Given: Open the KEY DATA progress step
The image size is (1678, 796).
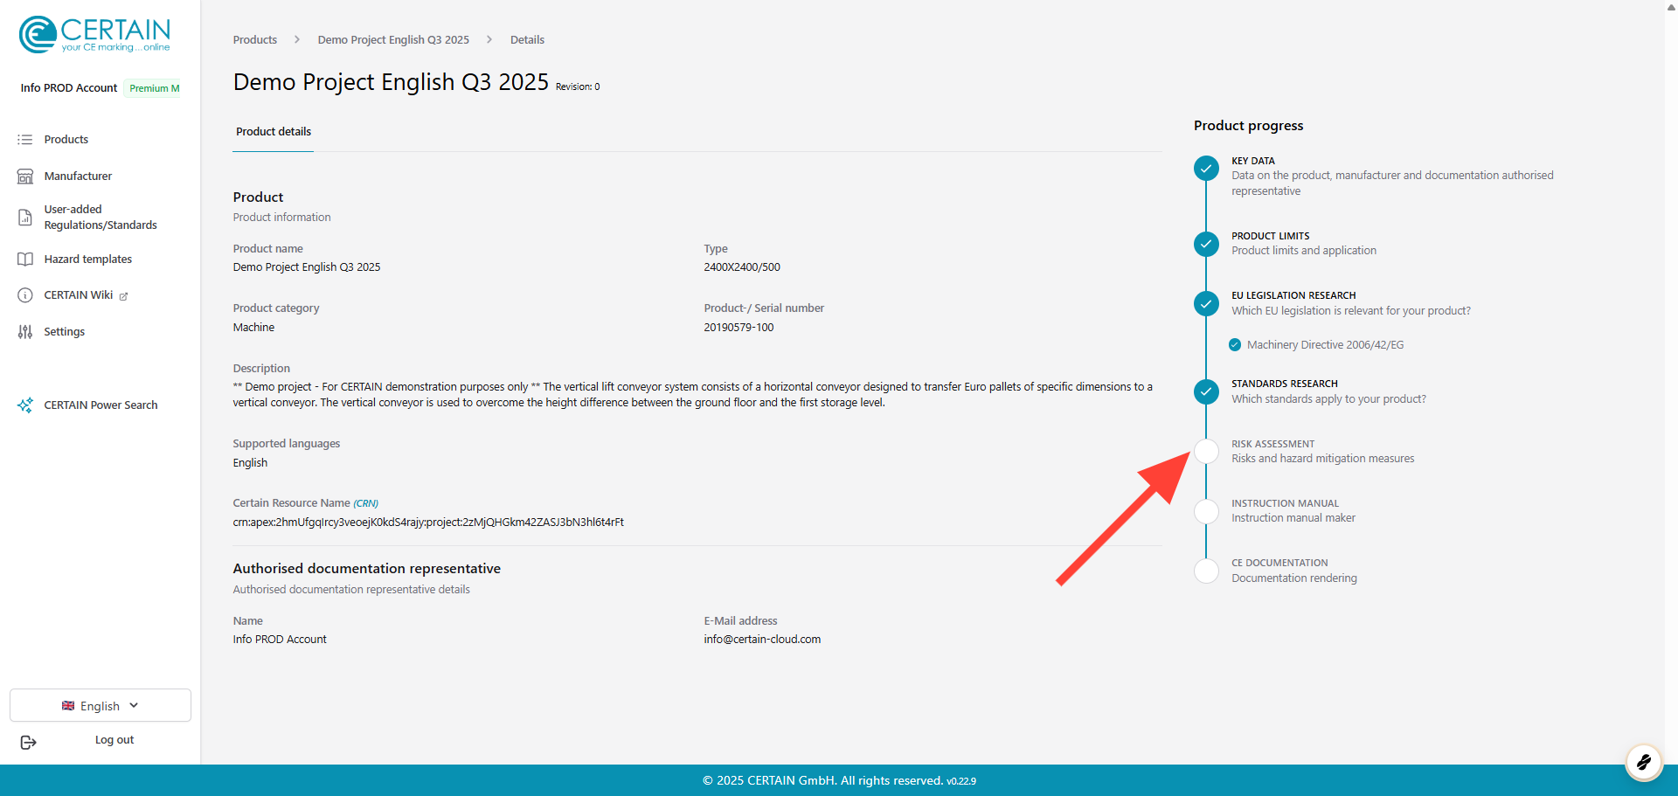Looking at the screenshot, I should pos(1253,161).
